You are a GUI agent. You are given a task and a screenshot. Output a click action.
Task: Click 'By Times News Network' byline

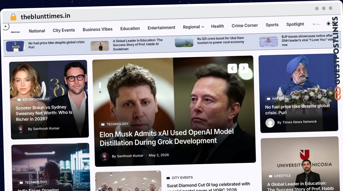tap(297, 122)
